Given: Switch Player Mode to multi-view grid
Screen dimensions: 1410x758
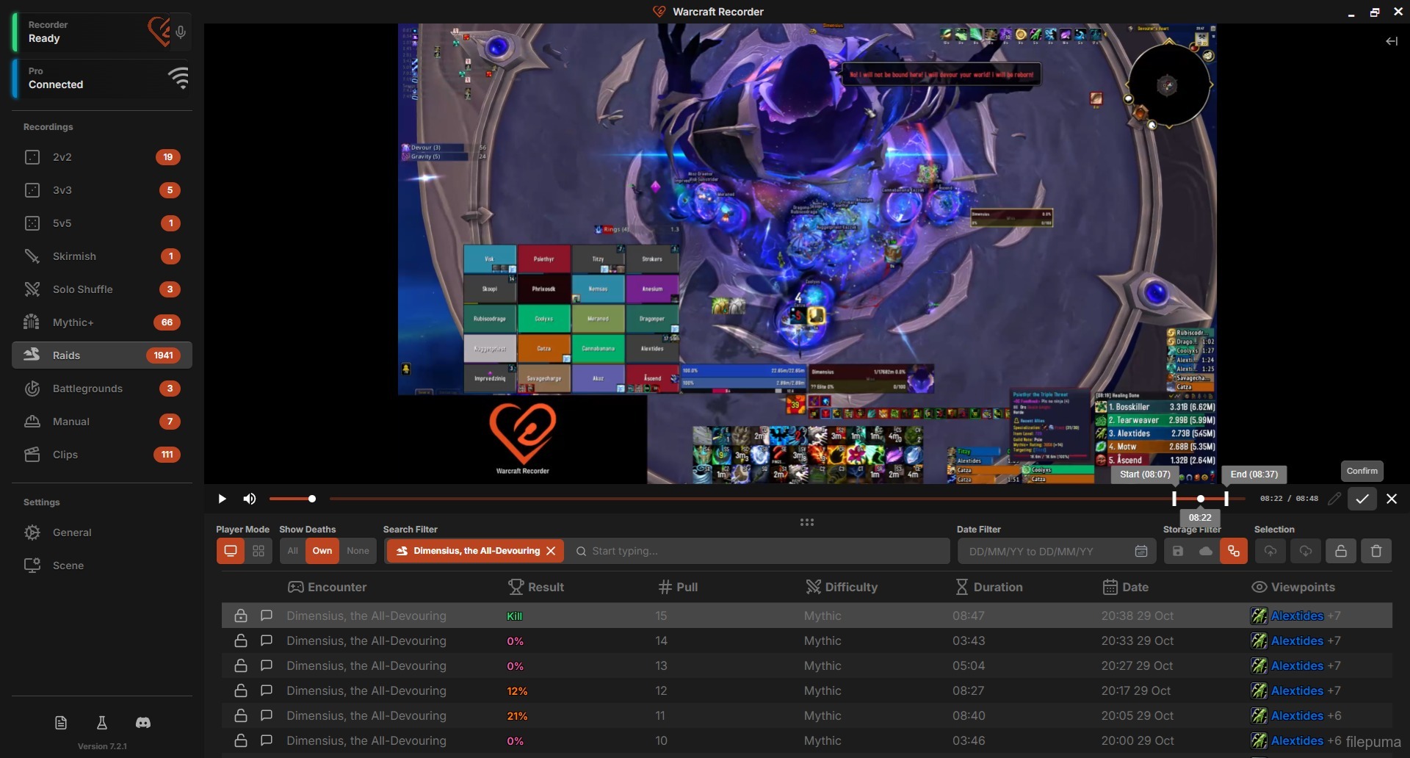Looking at the screenshot, I should click(258, 551).
